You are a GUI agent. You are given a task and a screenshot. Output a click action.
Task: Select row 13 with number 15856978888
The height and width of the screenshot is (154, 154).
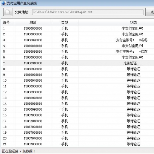coord(78,98)
